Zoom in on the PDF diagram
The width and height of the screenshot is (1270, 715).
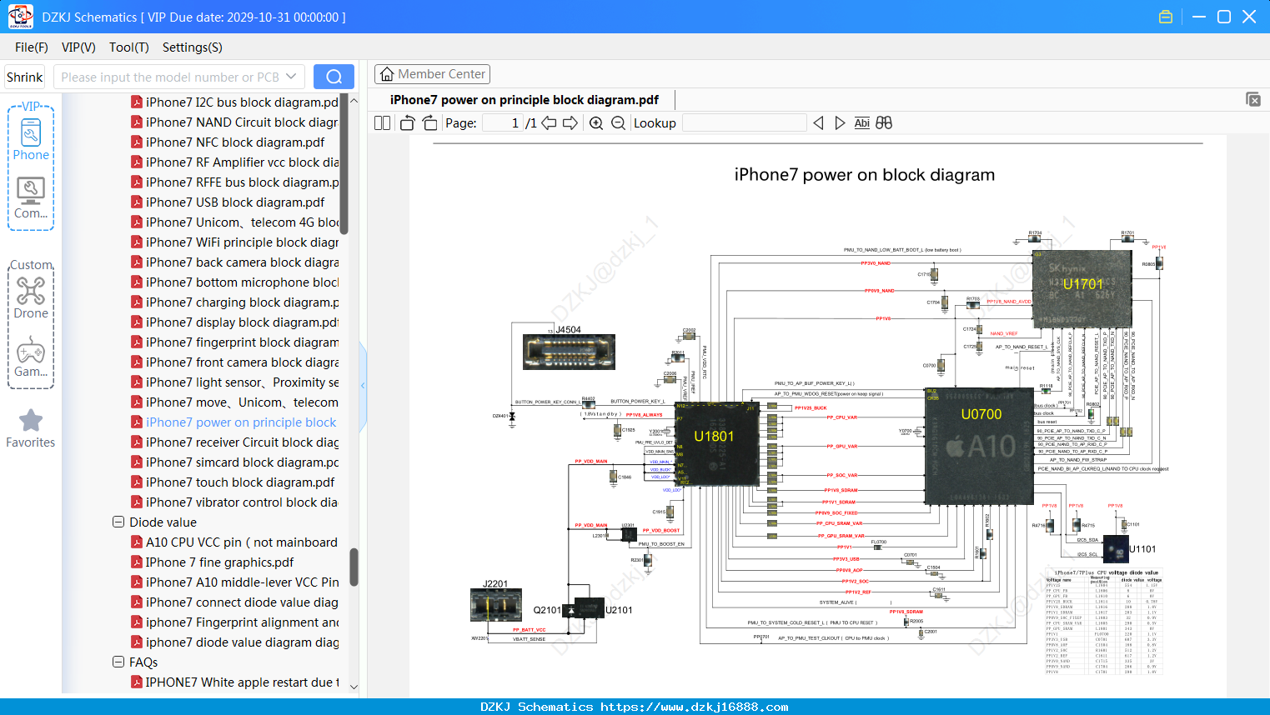pyautogui.click(x=596, y=123)
